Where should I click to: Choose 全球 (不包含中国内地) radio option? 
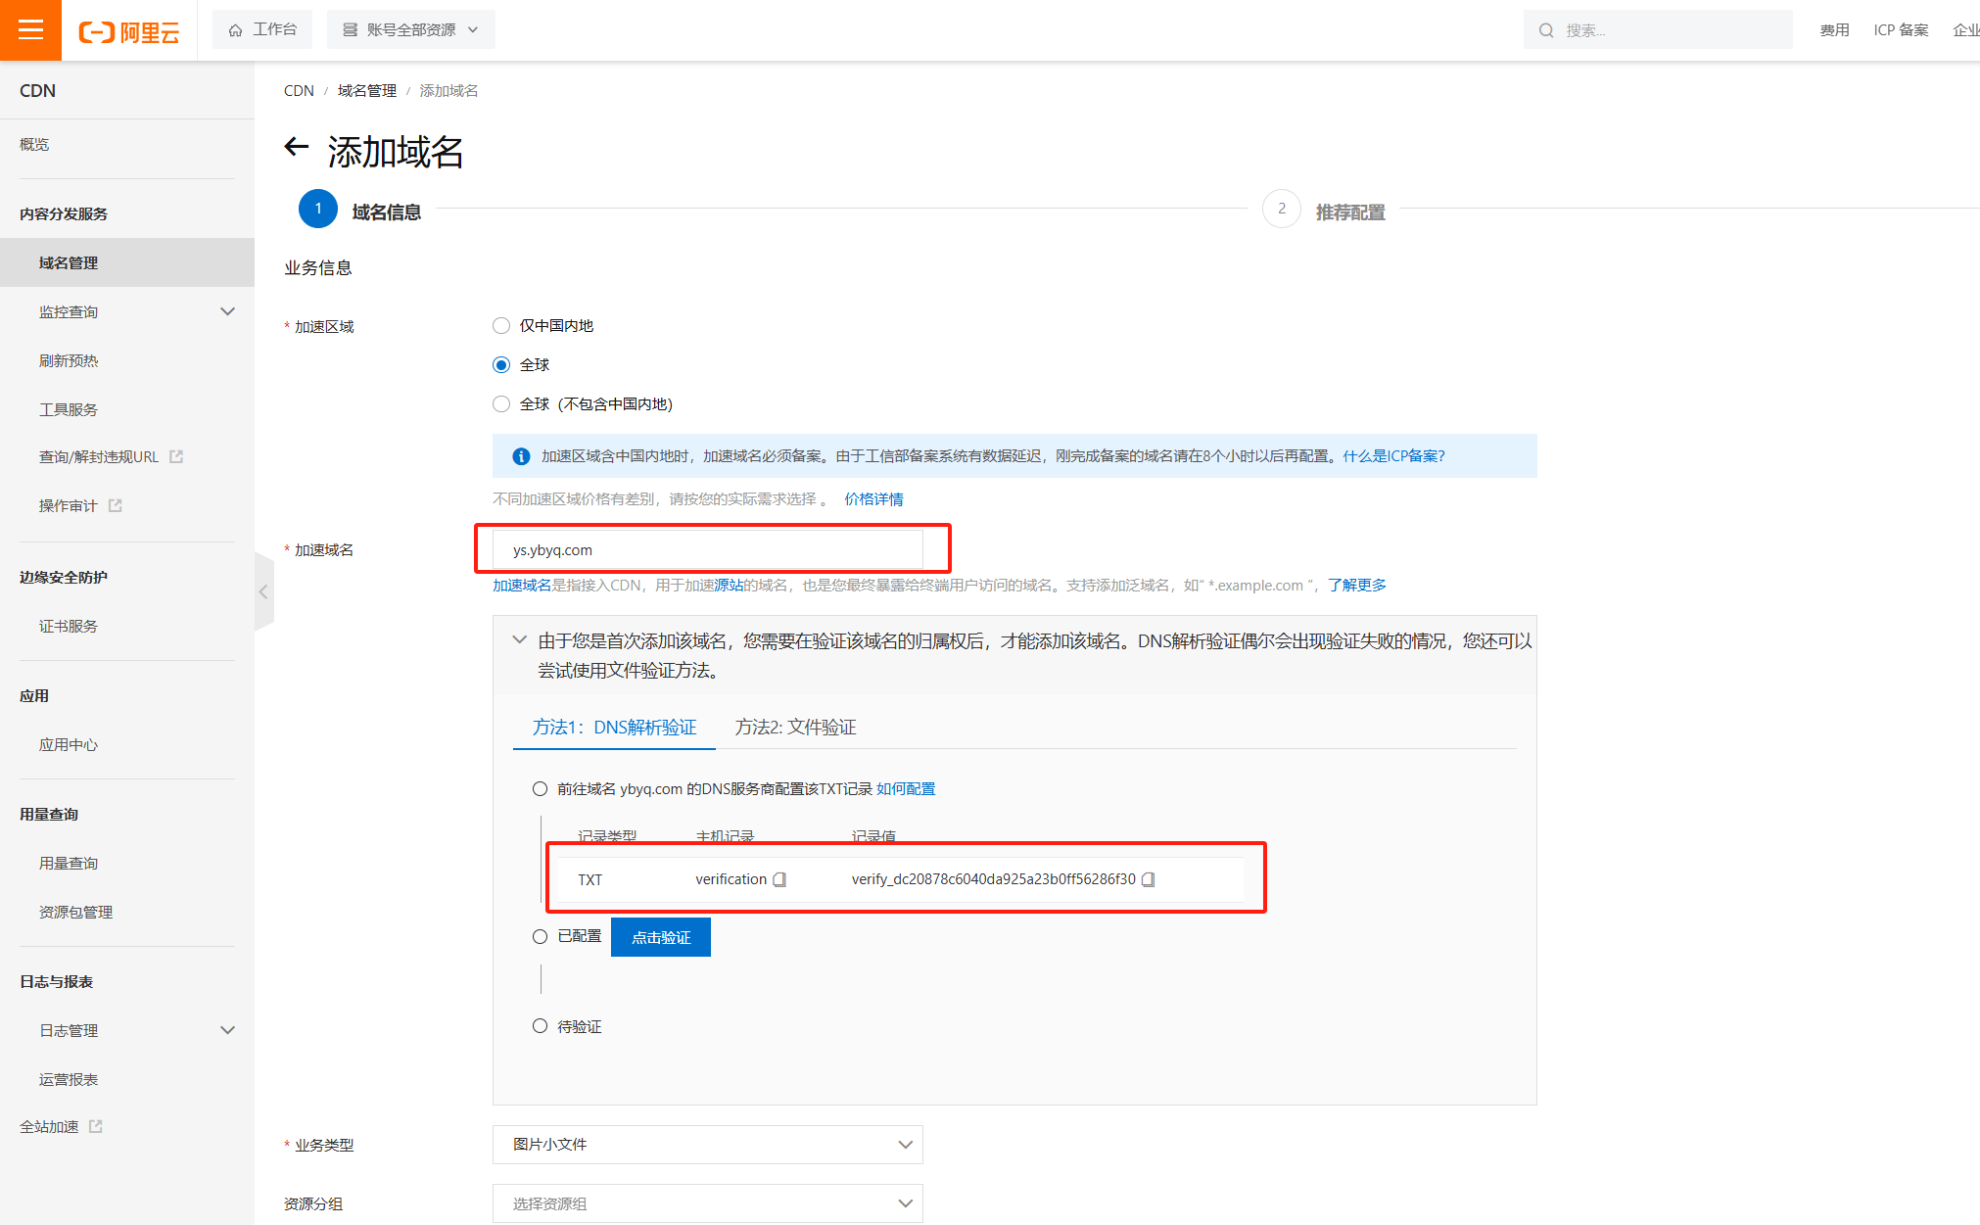point(501,403)
